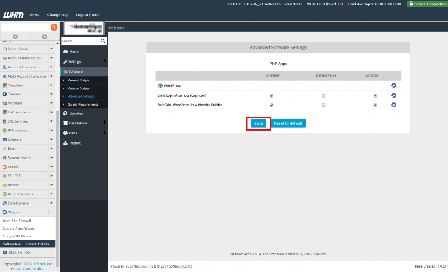Click the Market shopping cart icon
Viewport: 448px width, 272px height.
(x=4, y=185)
